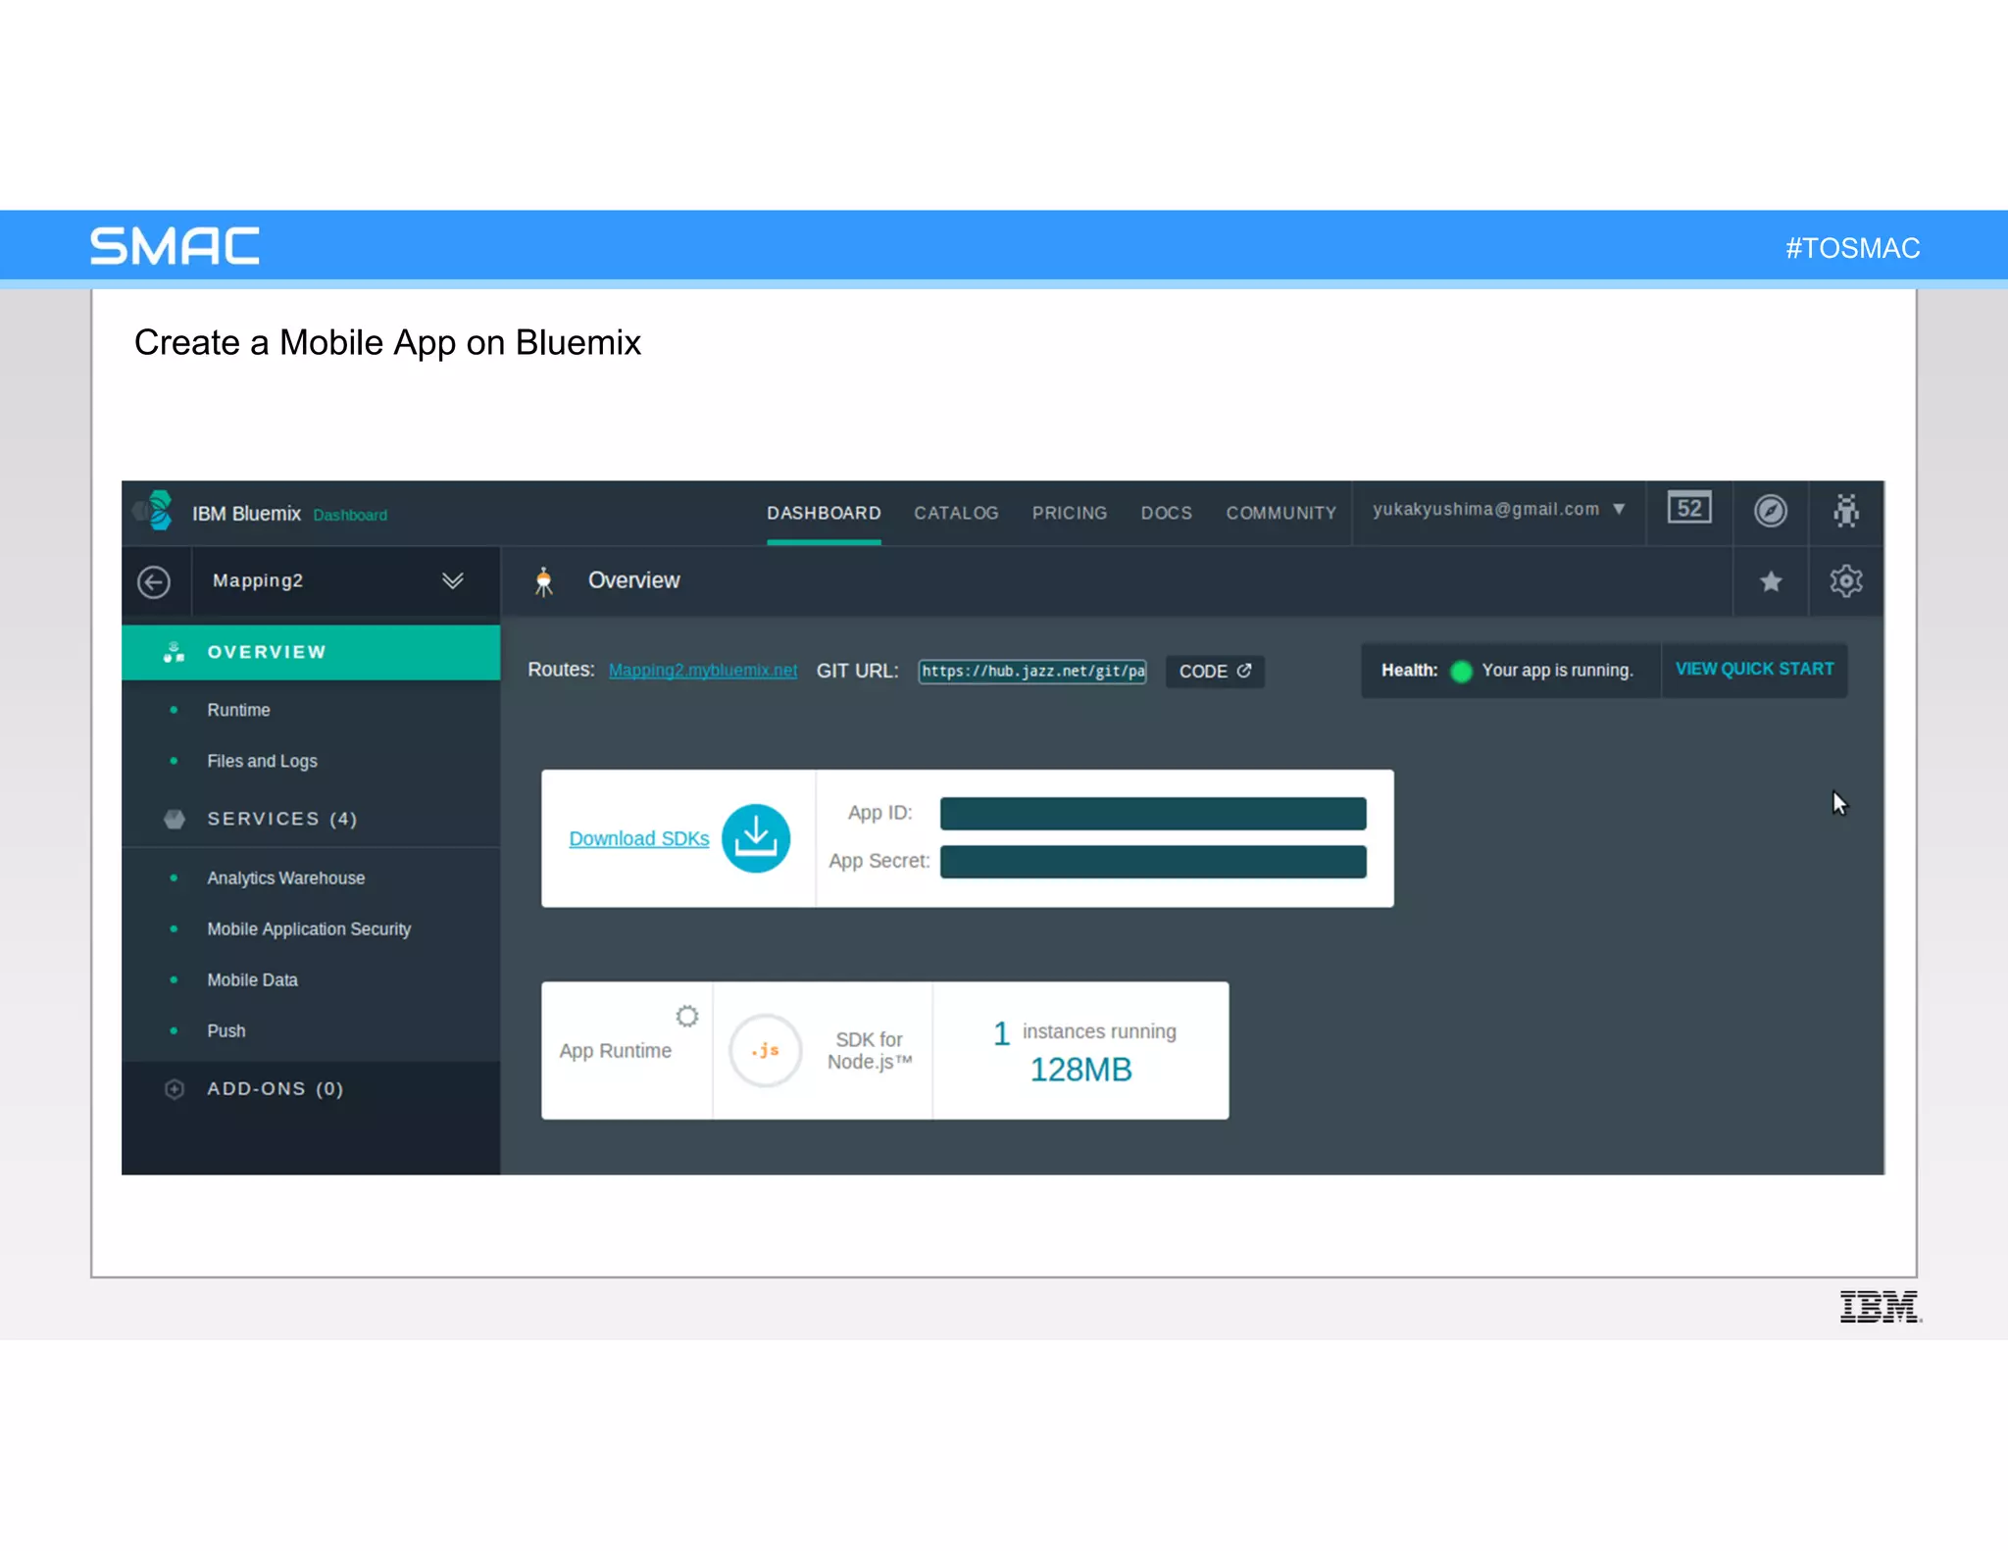Image resolution: width=2008 pixels, height=1551 pixels.
Task: Open the DOCS tab
Action: [x=1166, y=513]
